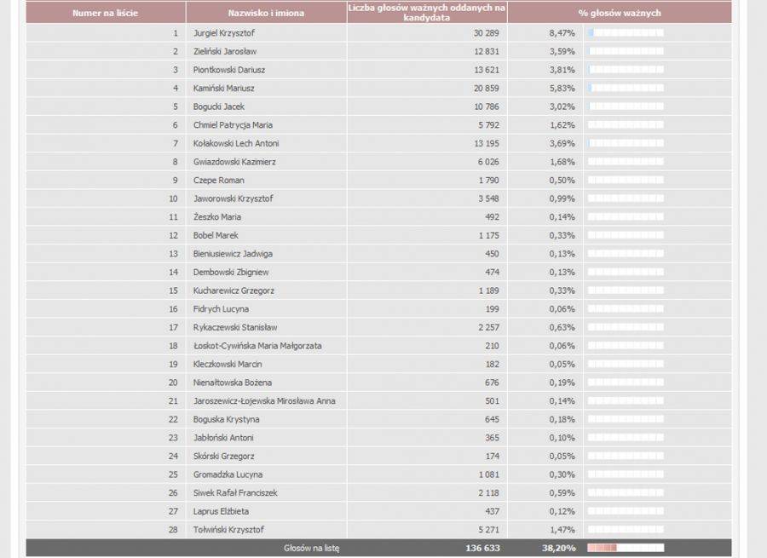Select the name Bieniusiewicz Jadwiga
Image resolution: width=767 pixels, height=558 pixels.
coord(233,254)
